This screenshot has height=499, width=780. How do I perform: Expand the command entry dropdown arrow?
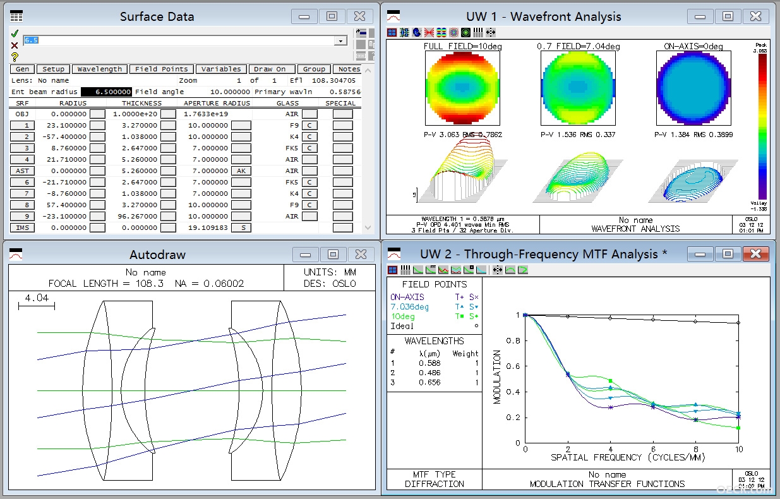[x=341, y=40]
